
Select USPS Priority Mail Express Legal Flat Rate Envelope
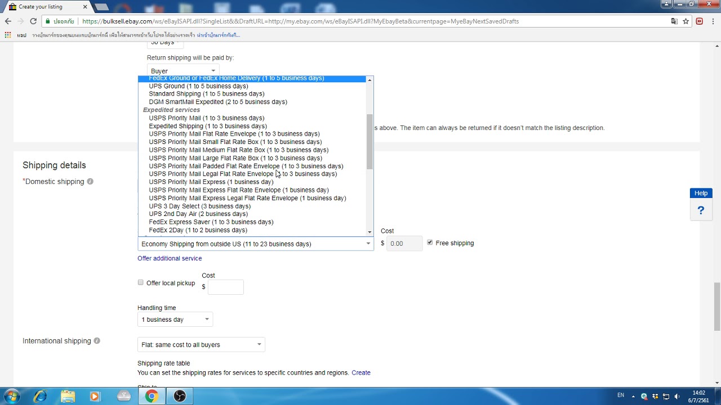(247, 198)
